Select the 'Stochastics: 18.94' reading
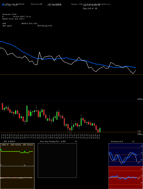Screen dimensions: 143x189 click(x=9, y=14)
